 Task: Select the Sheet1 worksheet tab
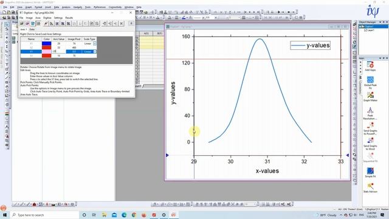tap(139, 86)
